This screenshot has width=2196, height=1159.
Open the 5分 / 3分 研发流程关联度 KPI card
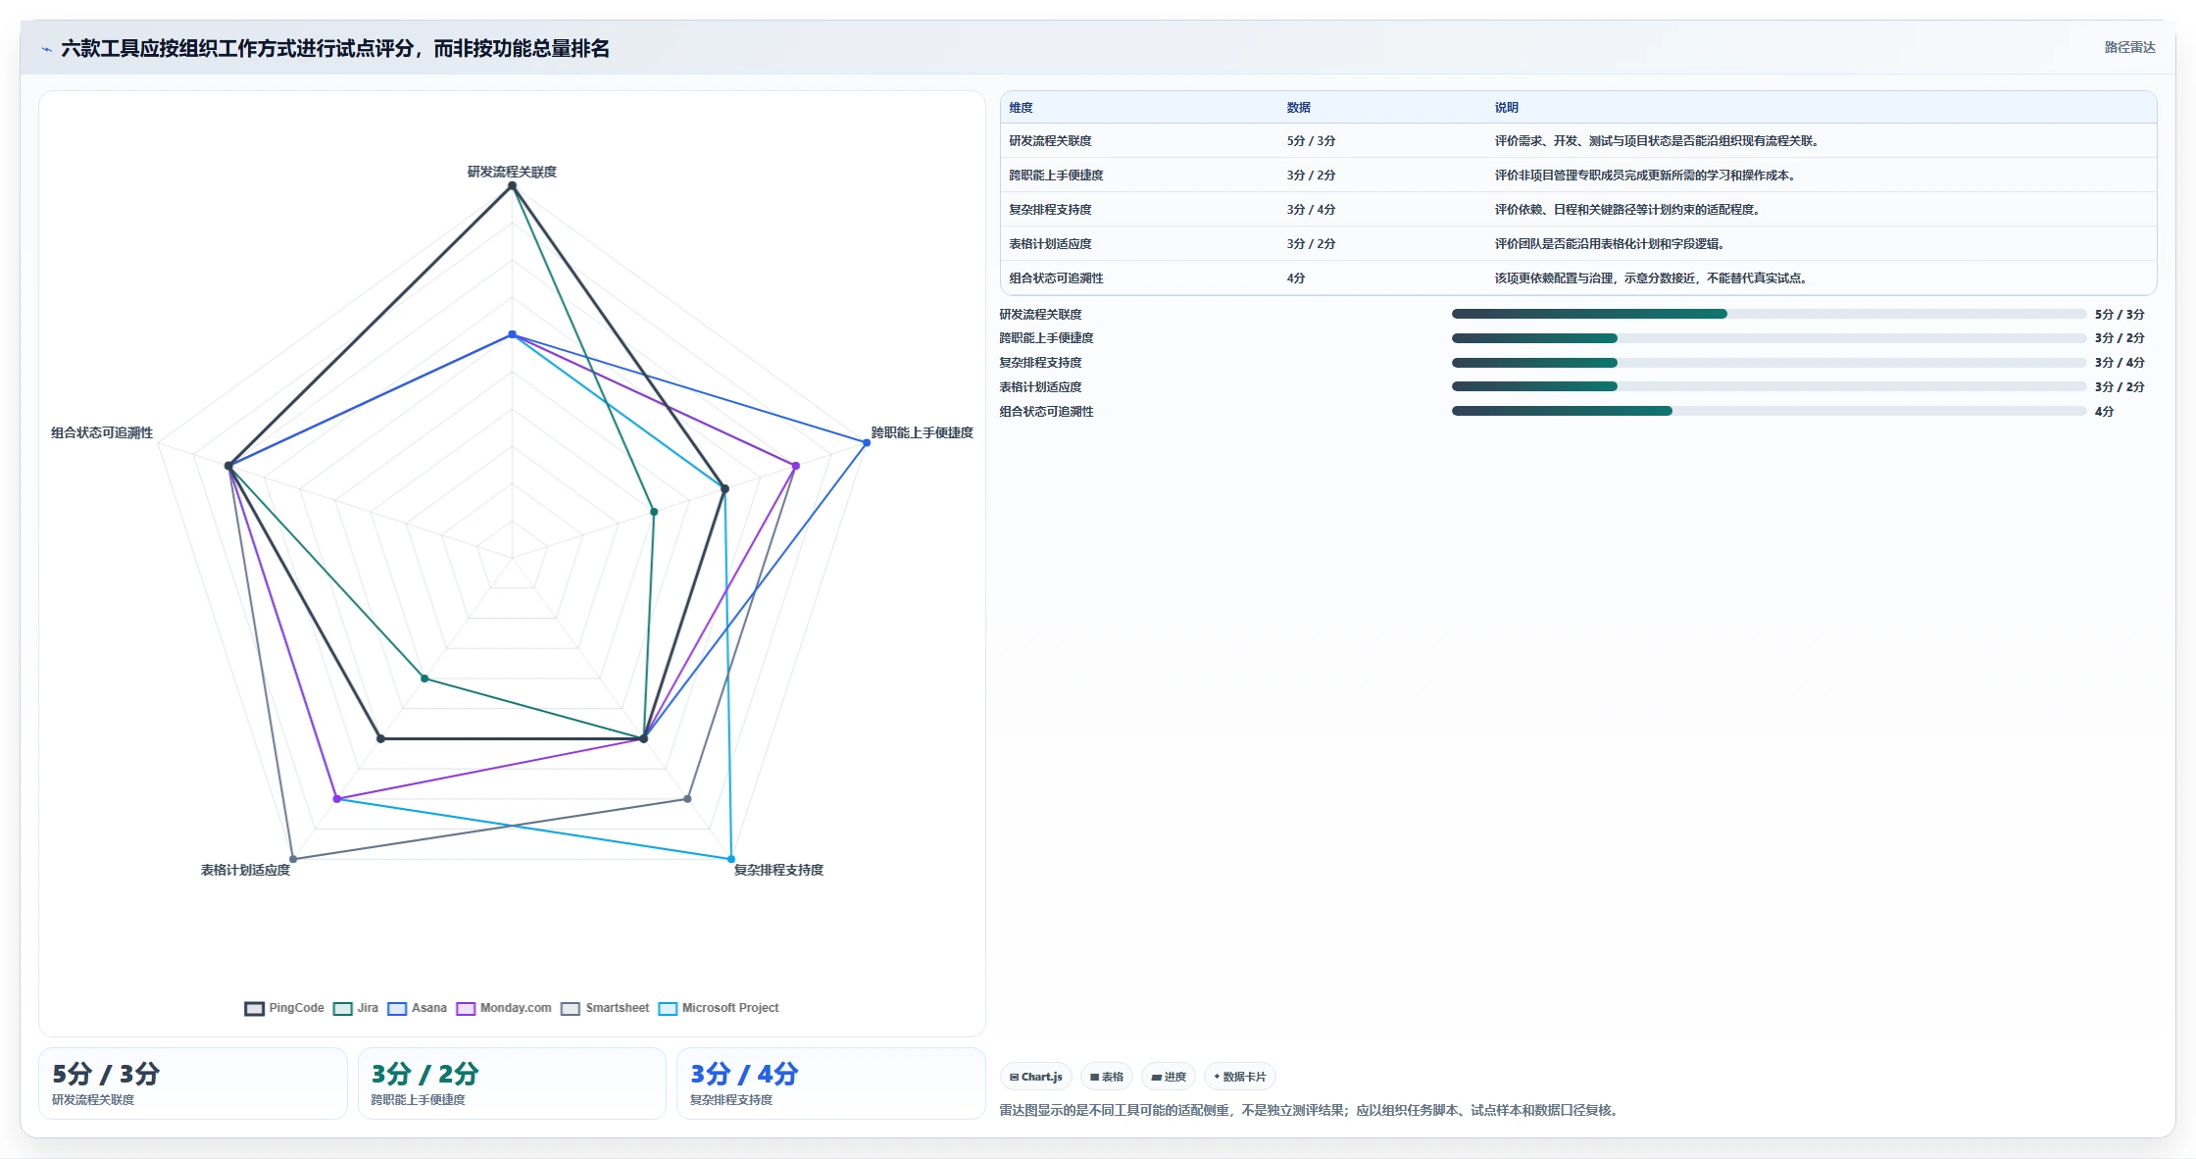pyautogui.click(x=193, y=1083)
